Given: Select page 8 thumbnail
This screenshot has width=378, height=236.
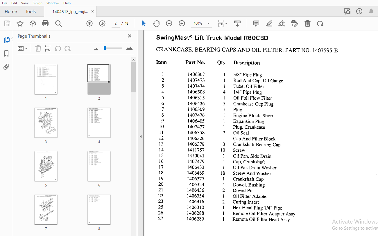Looking at the screenshot, I should pyautogui.click(x=99, y=209).
